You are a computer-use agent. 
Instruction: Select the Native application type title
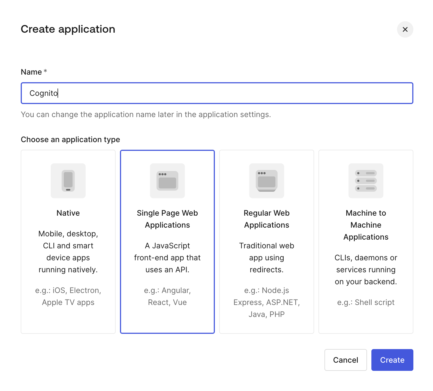point(68,213)
